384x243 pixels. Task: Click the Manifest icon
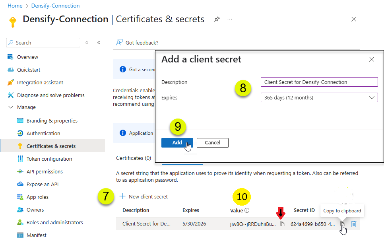click(20, 235)
